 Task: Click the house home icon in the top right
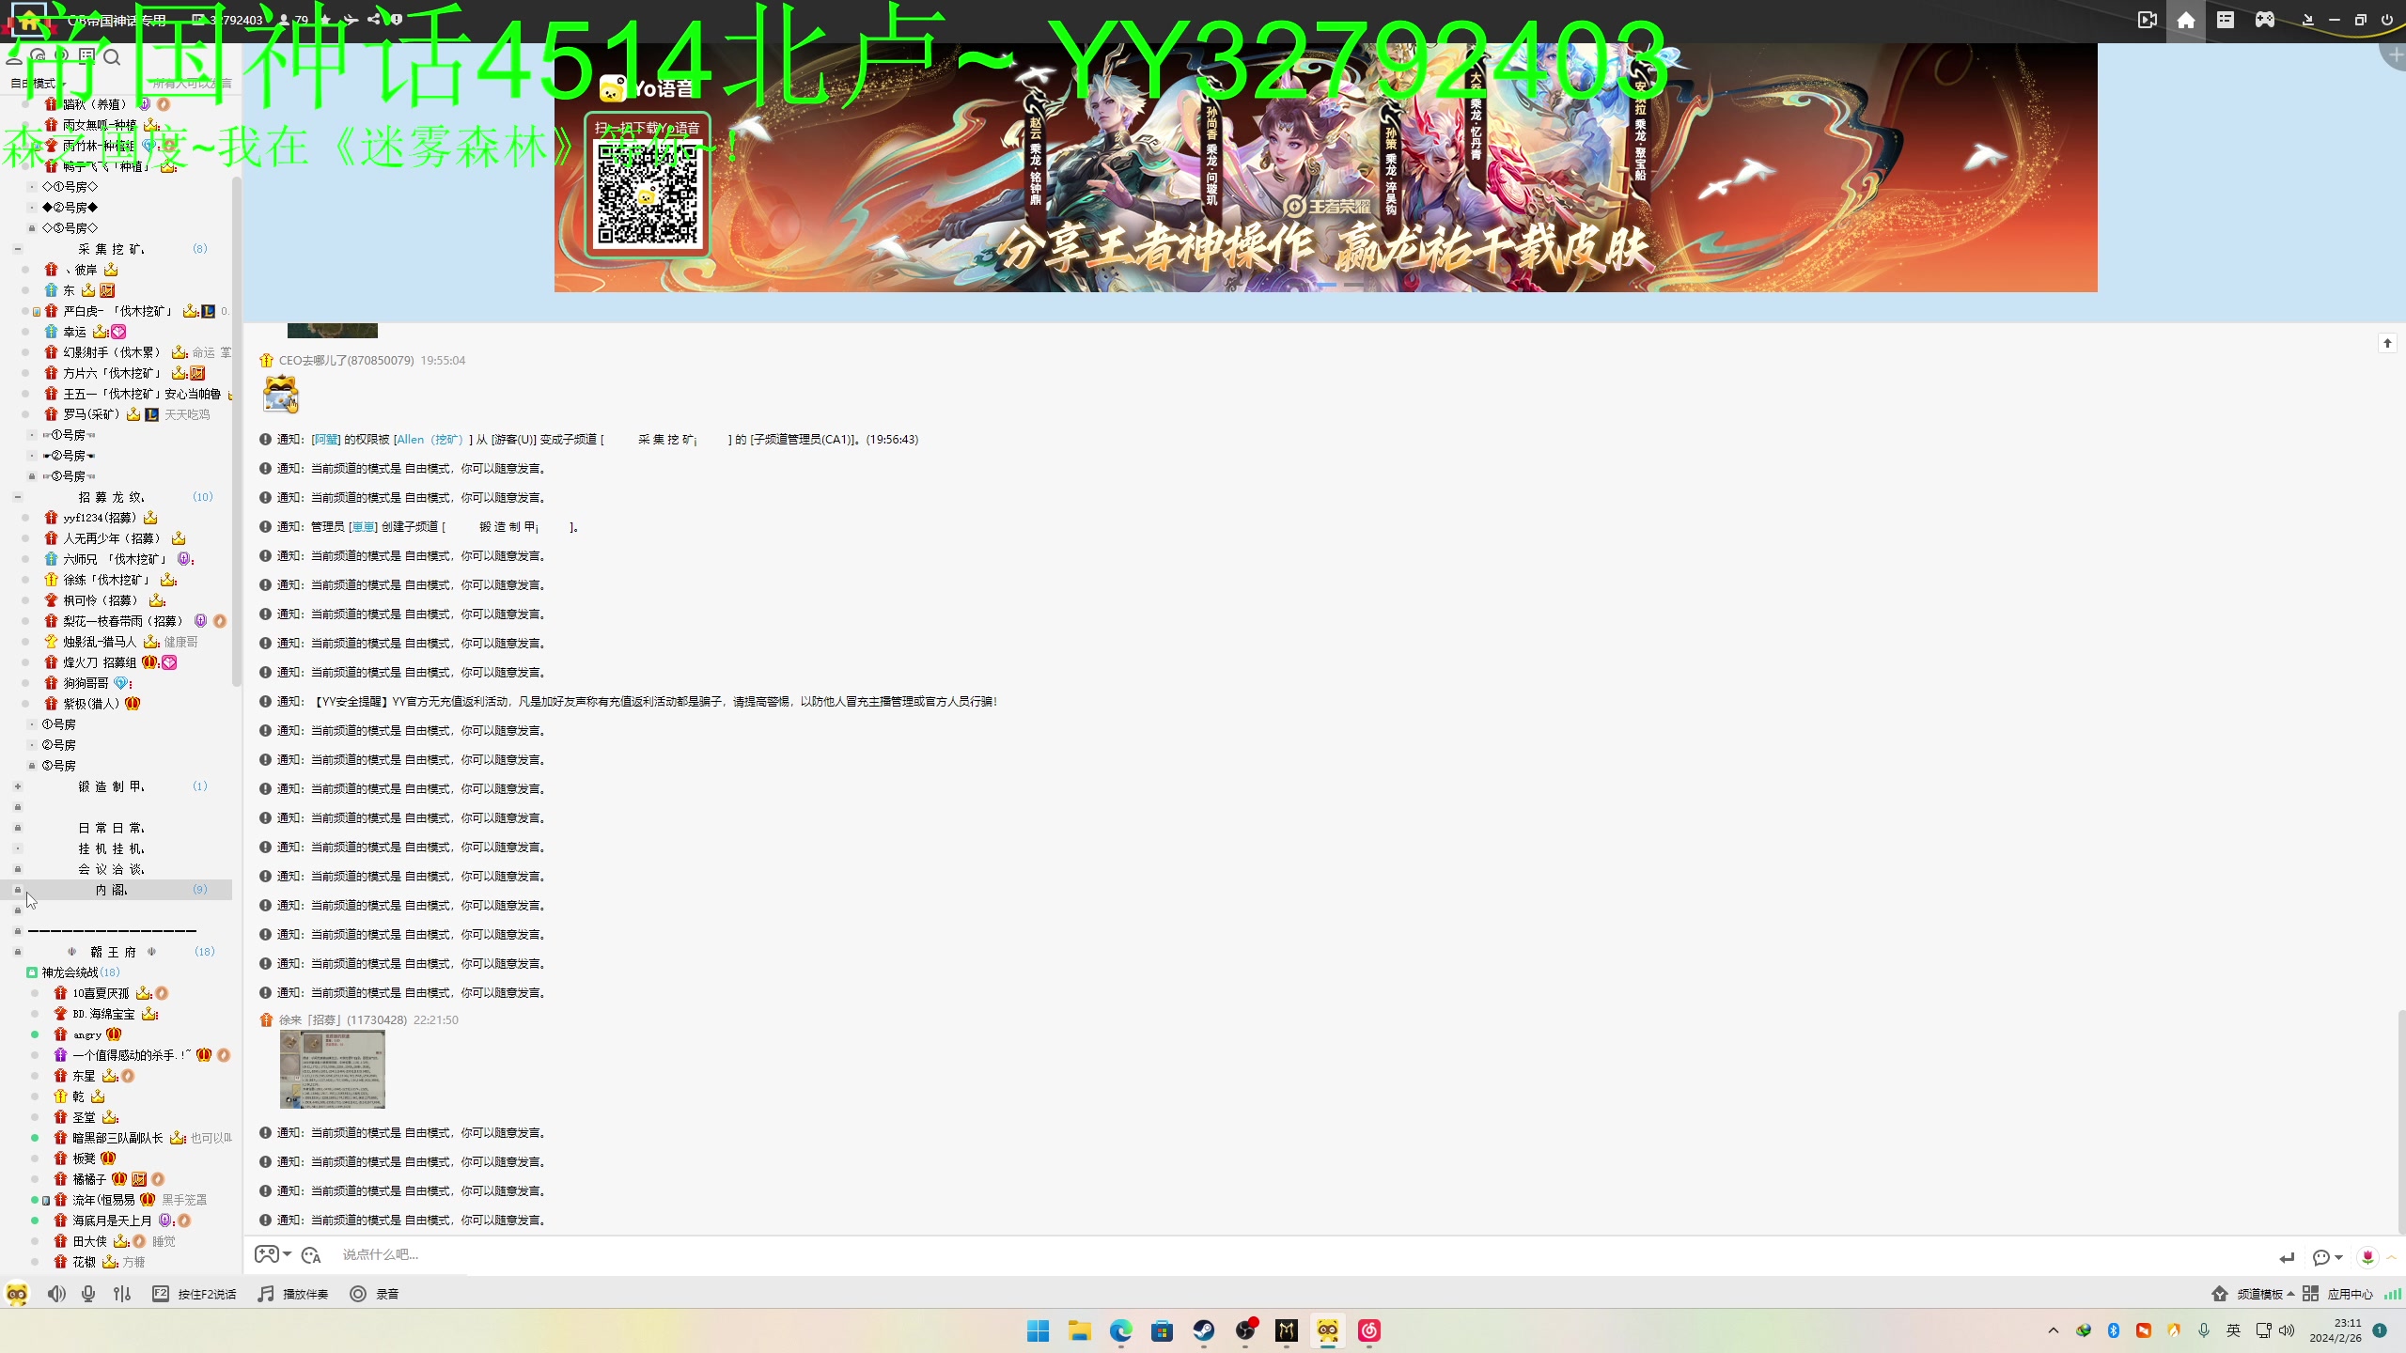(x=2186, y=20)
